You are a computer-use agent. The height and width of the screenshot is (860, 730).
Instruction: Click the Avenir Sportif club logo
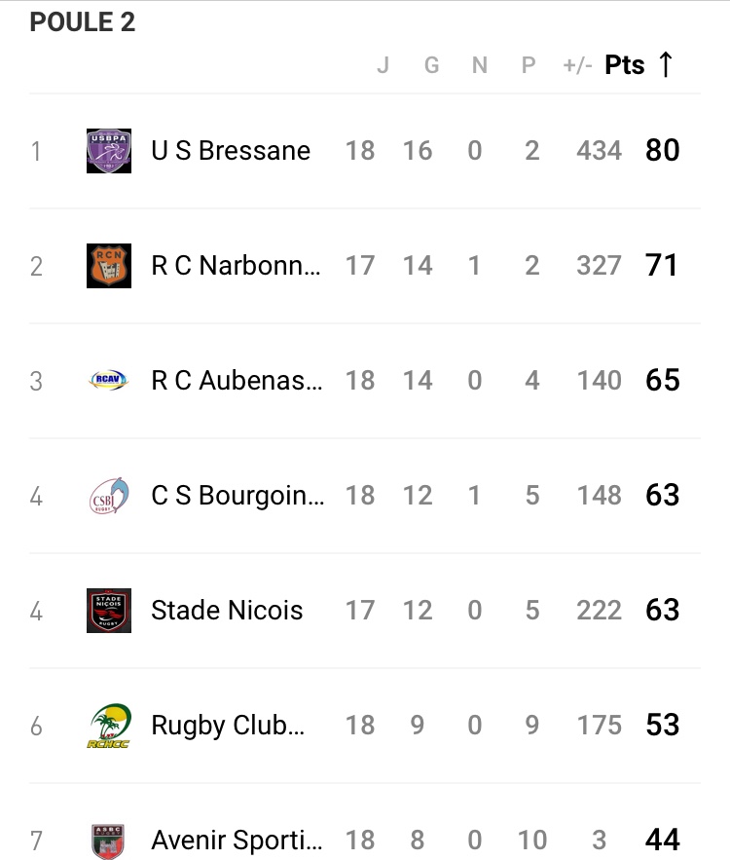[108, 840]
